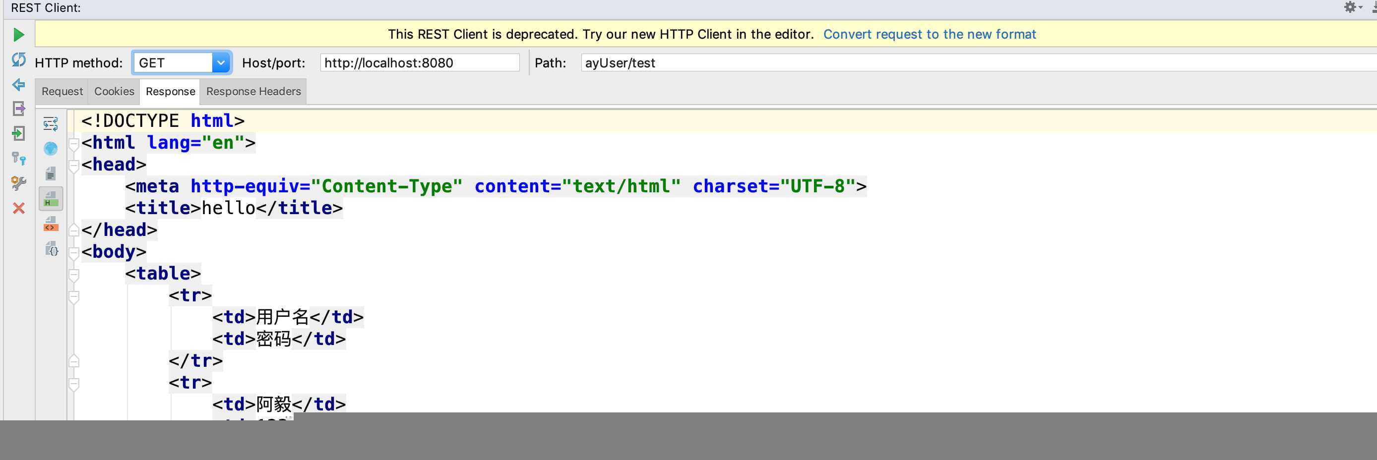Viewport: 1377px width, 460px height.
Task: View response as XML icon
Action: pos(51,224)
